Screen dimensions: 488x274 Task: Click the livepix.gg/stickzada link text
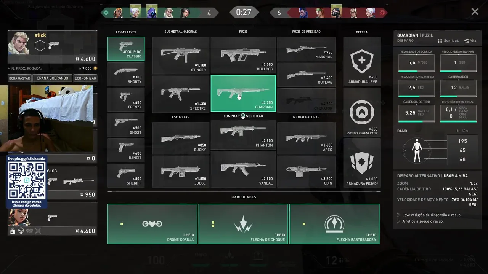27,158
